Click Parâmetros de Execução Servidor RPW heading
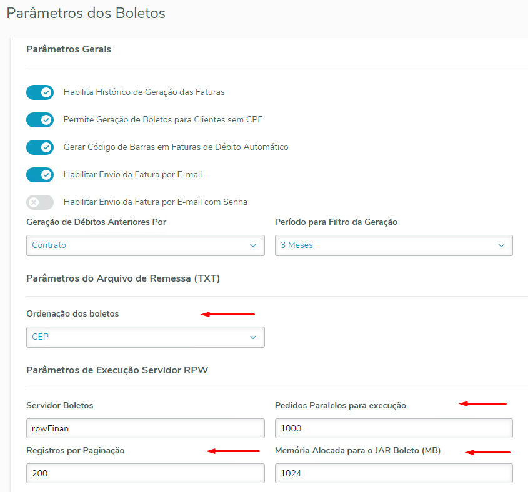This screenshot has height=492, width=528. 117,370
